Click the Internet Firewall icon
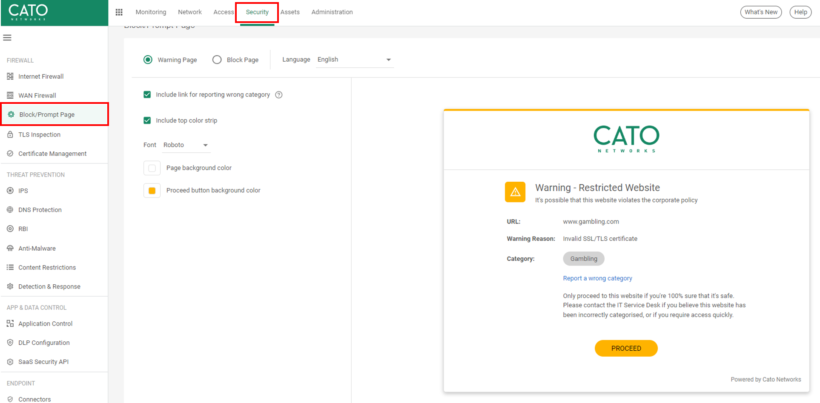This screenshot has height=403, width=820. coord(10,76)
